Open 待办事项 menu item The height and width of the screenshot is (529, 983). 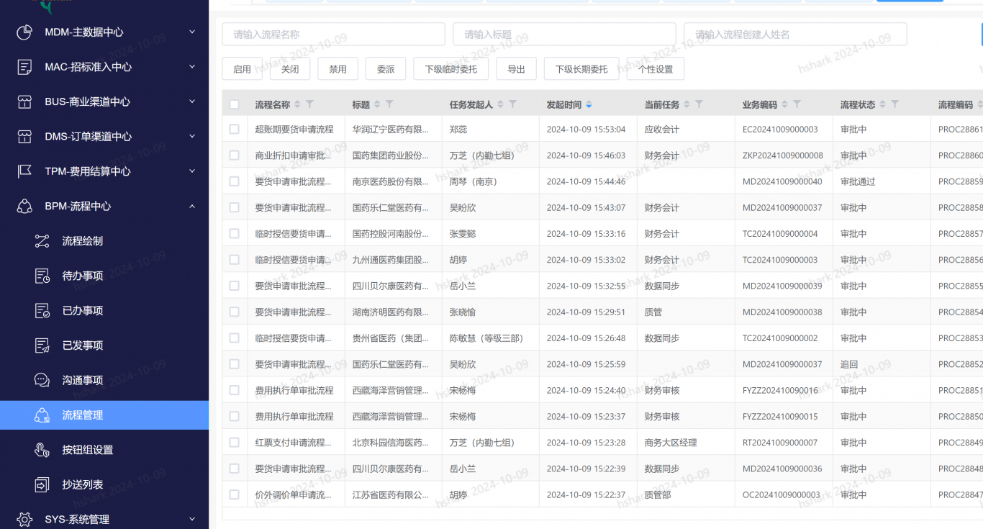pos(104,276)
